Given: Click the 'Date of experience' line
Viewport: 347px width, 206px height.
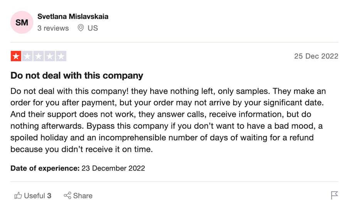Looking at the screenshot, I should (x=77, y=168).
